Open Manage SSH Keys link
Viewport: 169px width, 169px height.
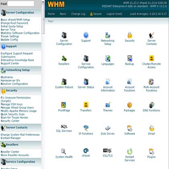coord(12,104)
